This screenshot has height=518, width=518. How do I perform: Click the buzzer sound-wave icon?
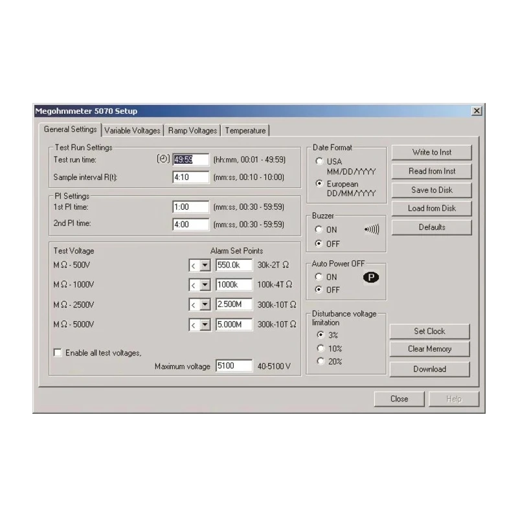click(x=372, y=229)
